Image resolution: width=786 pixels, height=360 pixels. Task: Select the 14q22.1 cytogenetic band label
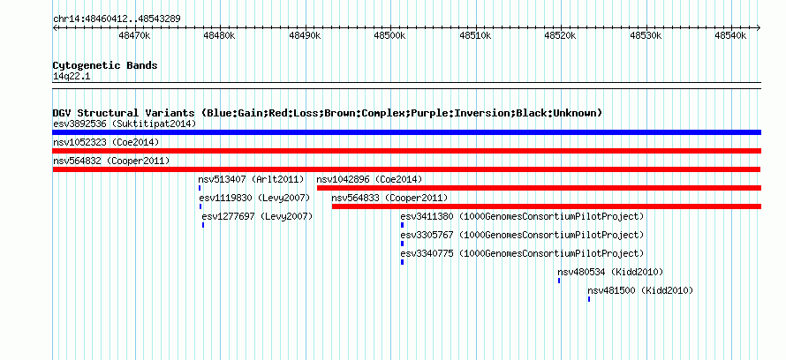[x=72, y=77]
